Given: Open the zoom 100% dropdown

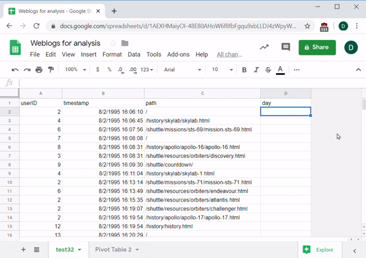Looking at the screenshot, I should pos(75,70).
